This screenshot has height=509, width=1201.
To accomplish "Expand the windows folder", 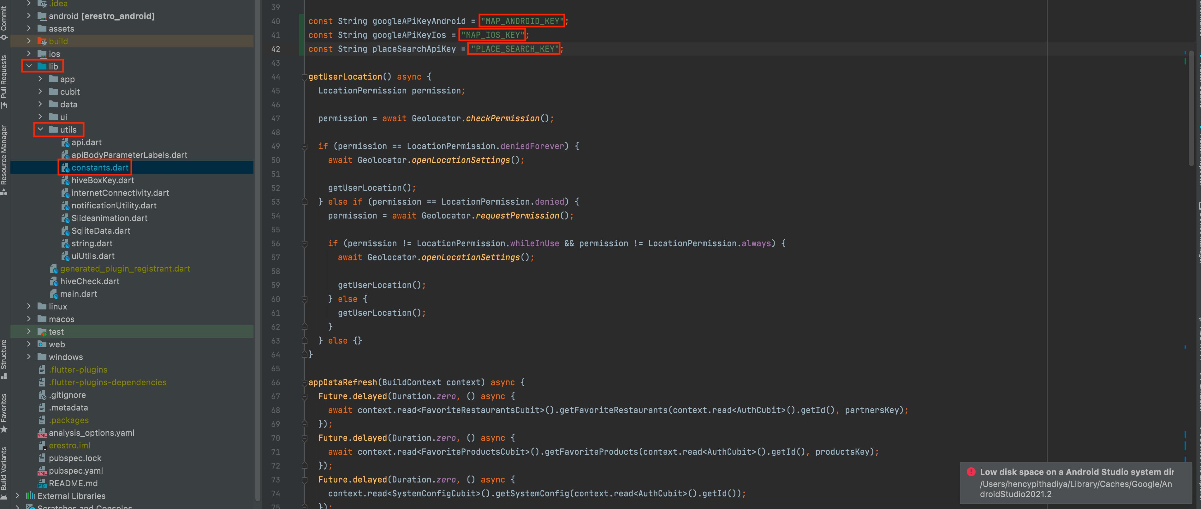I will [29, 356].
